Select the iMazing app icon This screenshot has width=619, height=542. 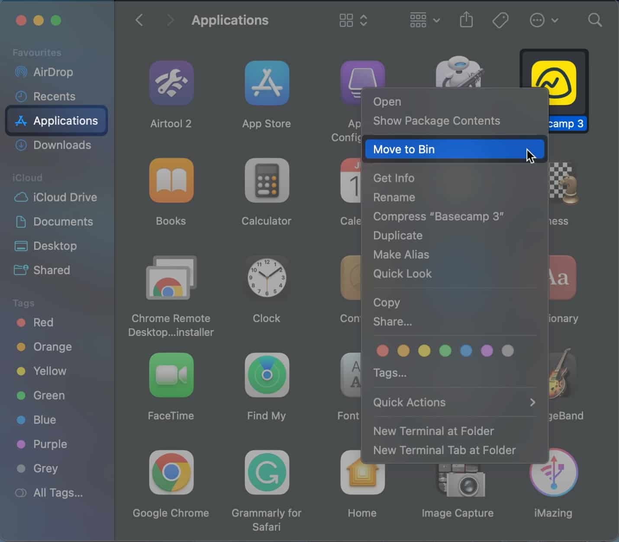coord(554,472)
